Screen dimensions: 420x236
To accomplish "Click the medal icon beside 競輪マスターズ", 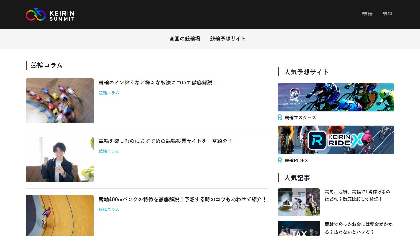I will coord(280,117).
